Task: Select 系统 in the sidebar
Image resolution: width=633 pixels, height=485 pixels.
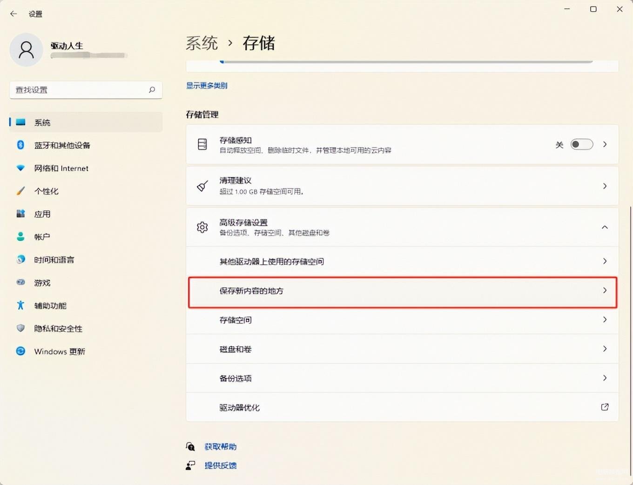Action: click(86, 122)
